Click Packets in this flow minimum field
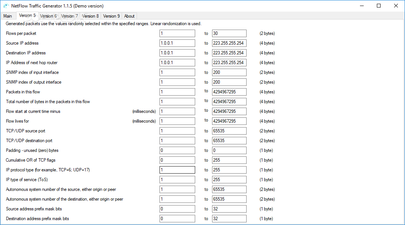This screenshot has width=405, height=225. 177,92
